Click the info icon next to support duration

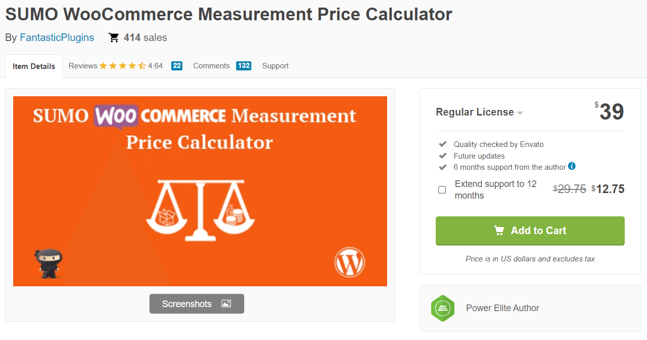point(572,167)
